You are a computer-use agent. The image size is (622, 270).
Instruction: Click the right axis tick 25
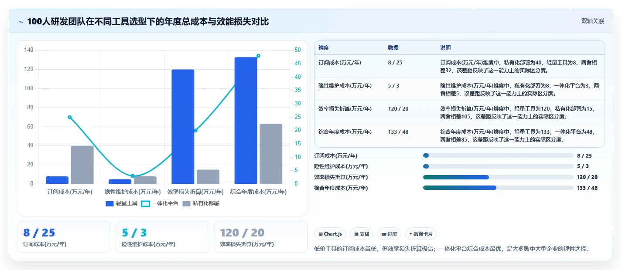click(297, 117)
